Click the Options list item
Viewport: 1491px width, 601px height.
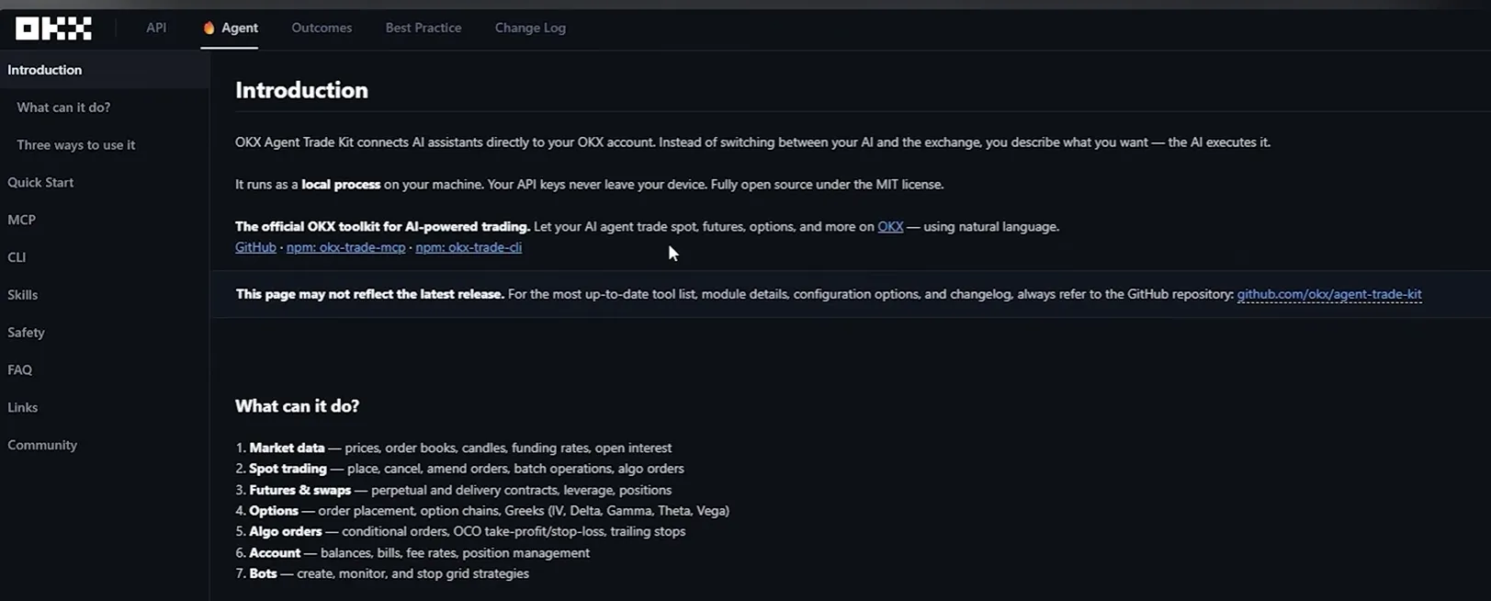(x=482, y=511)
